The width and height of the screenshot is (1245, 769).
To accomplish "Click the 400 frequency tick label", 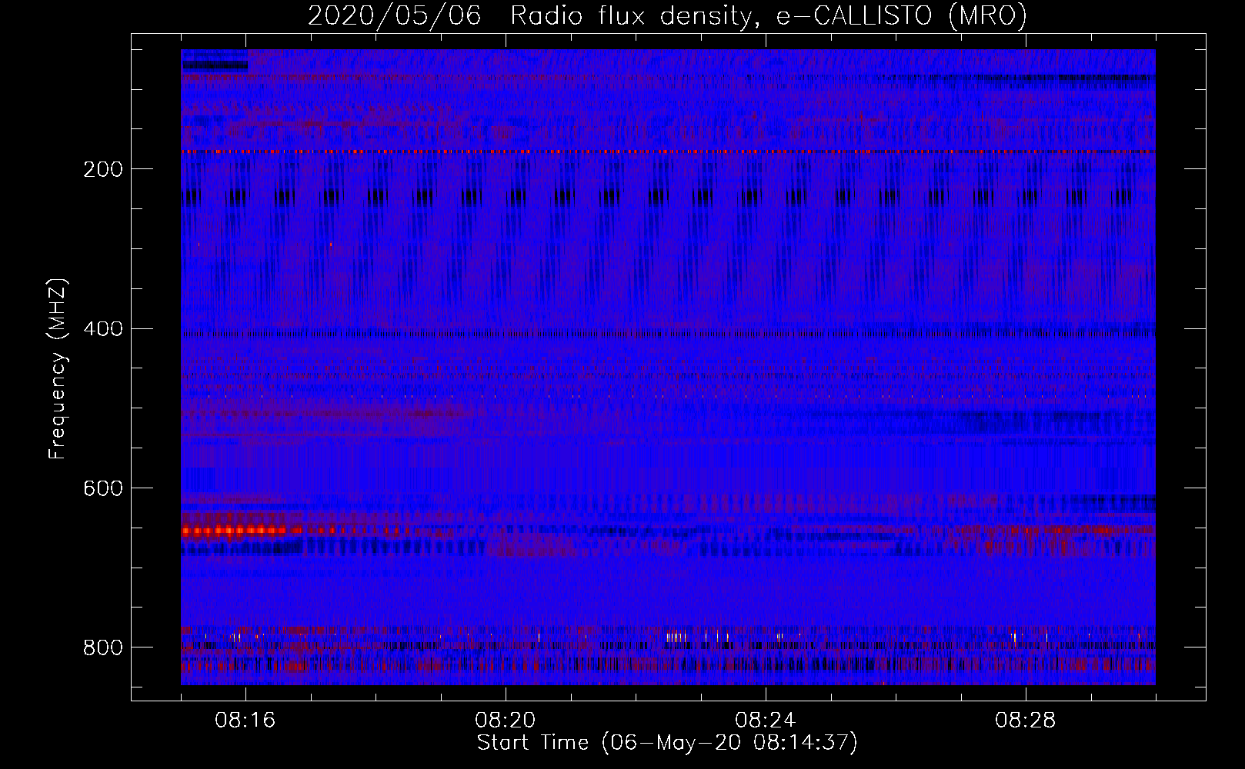I will pyautogui.click(x=103, y=329).
